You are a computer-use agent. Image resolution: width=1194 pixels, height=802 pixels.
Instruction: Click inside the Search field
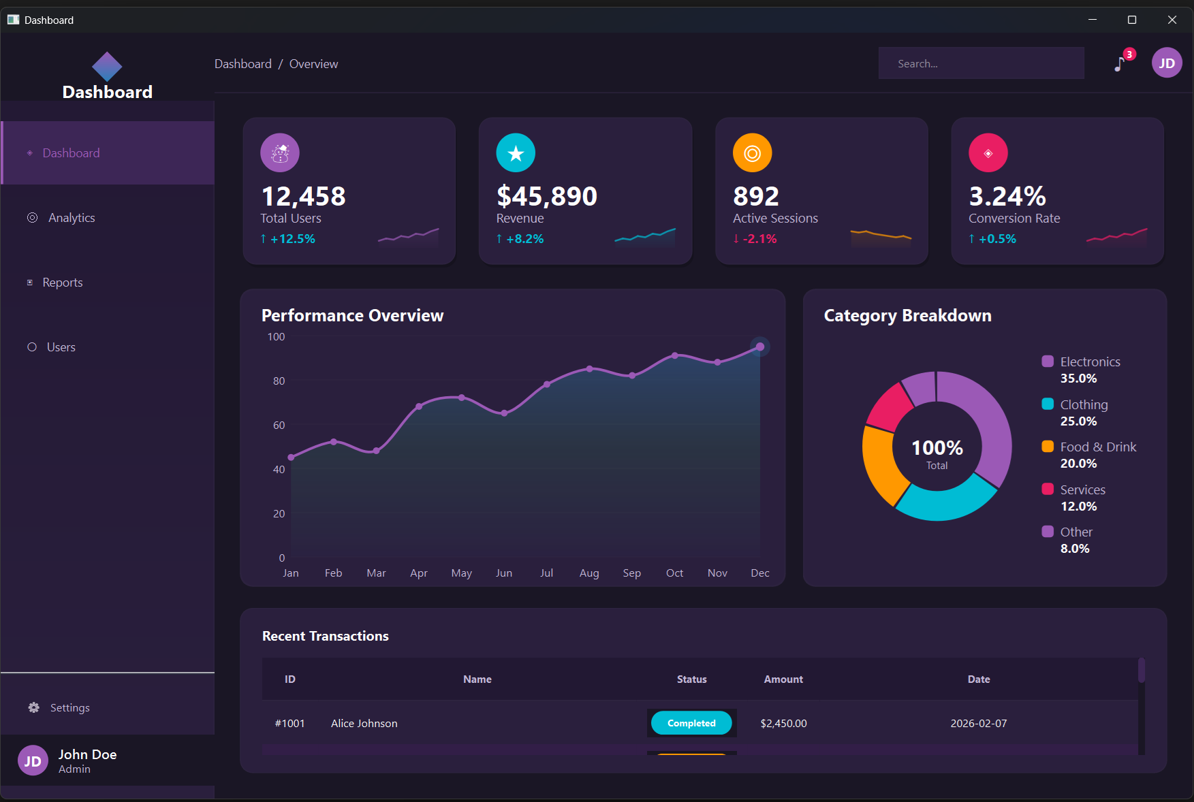[981, 63]
